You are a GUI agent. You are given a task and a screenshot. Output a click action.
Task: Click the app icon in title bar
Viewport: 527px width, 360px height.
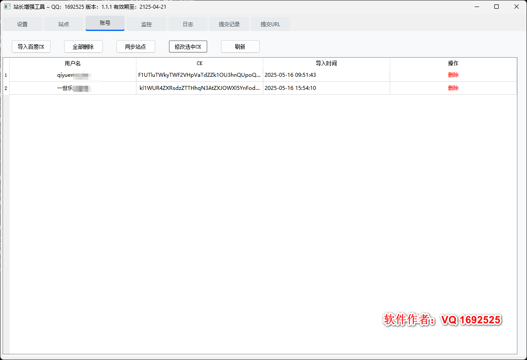point(7,7)
